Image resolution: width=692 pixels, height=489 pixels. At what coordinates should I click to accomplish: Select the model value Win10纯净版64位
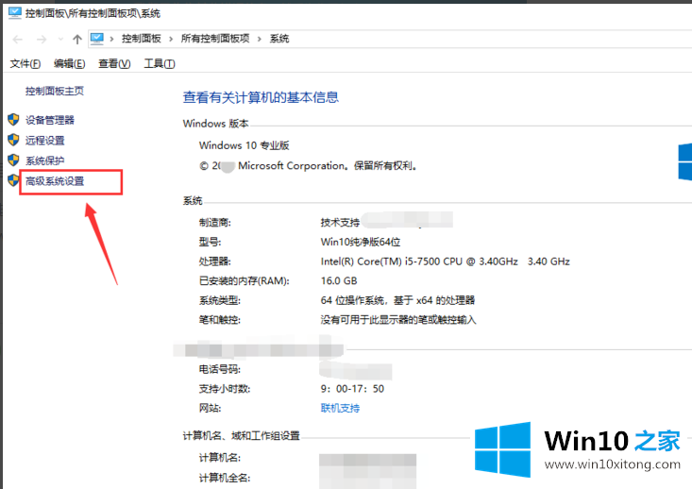(x=361, y=243)
